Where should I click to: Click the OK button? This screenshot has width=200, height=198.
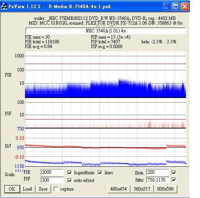coord(12,189)
